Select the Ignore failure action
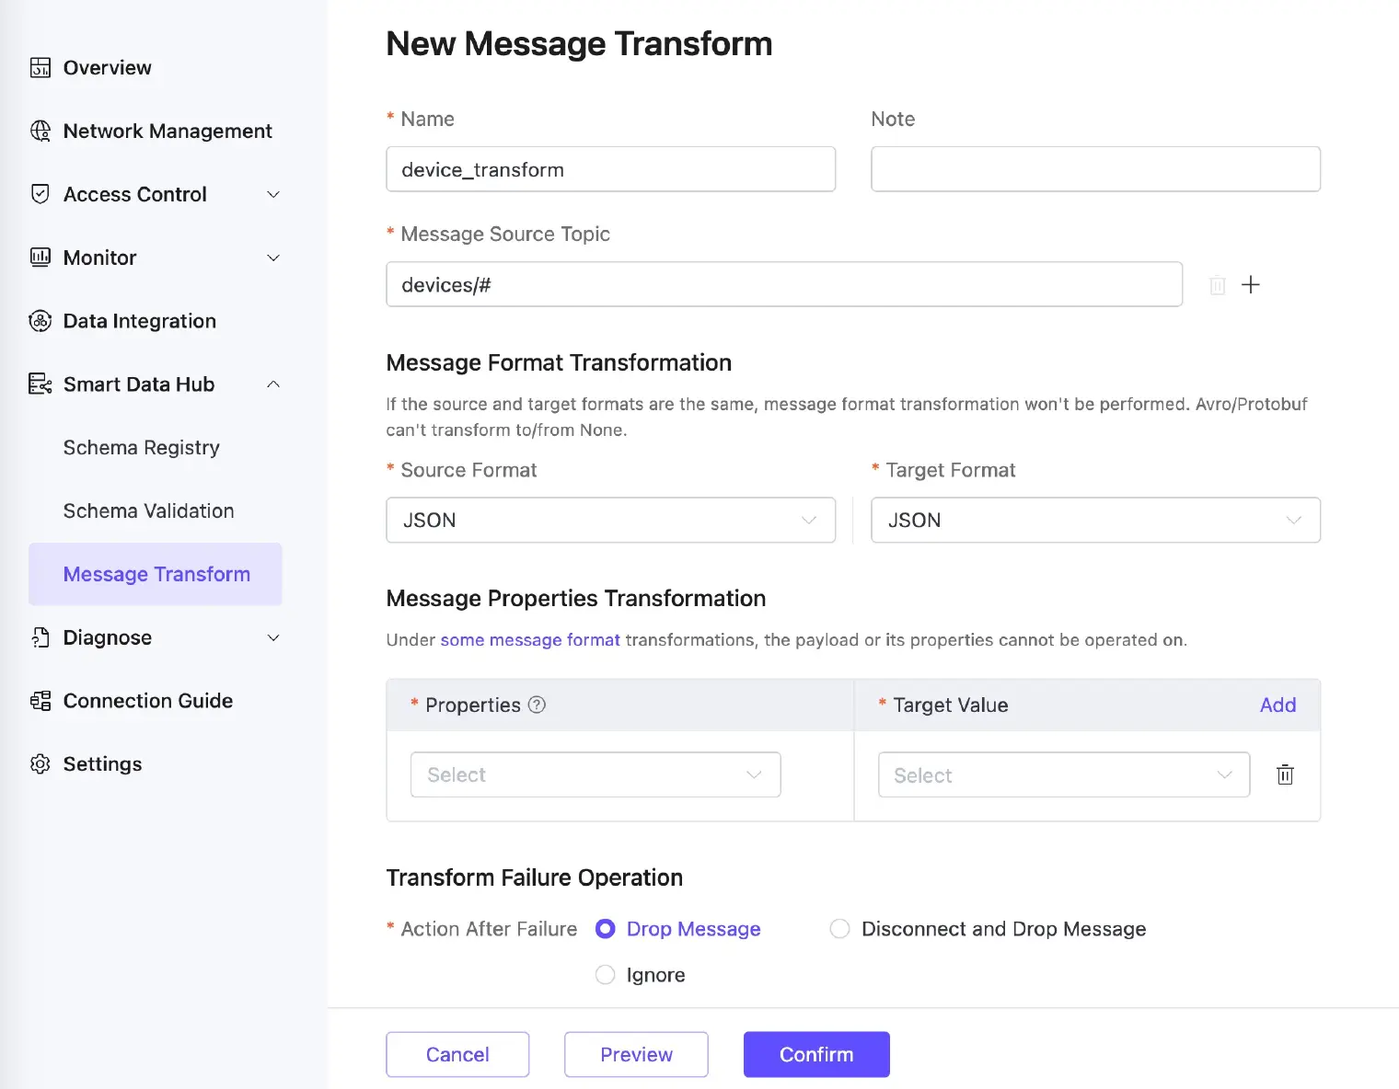Image resolution: width=1399 pixels, height=1089 pixels. (605, 975)
